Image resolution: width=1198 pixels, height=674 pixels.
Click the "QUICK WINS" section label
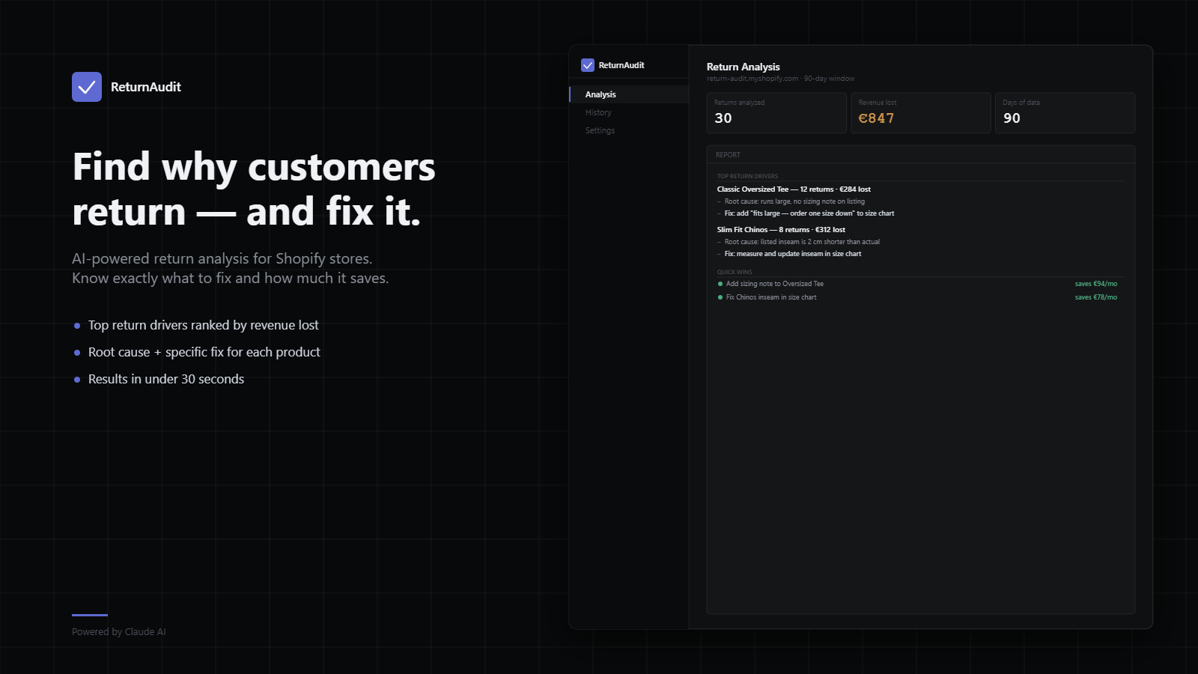[735, 273]
